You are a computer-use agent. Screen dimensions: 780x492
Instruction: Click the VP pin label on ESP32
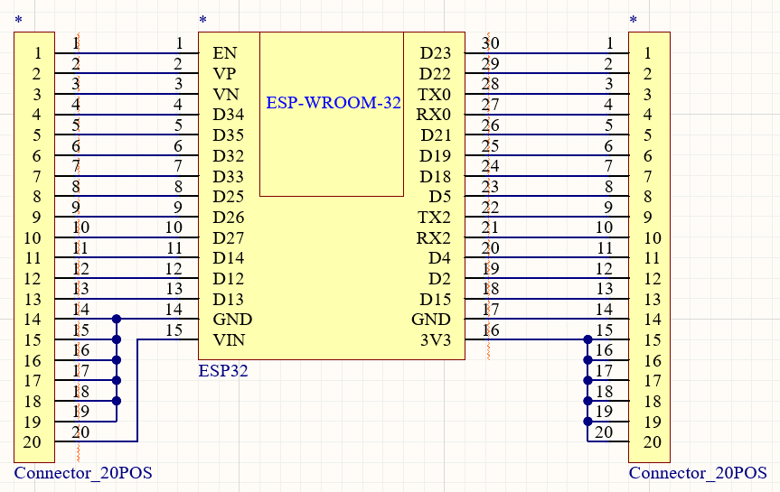point(225,74)
